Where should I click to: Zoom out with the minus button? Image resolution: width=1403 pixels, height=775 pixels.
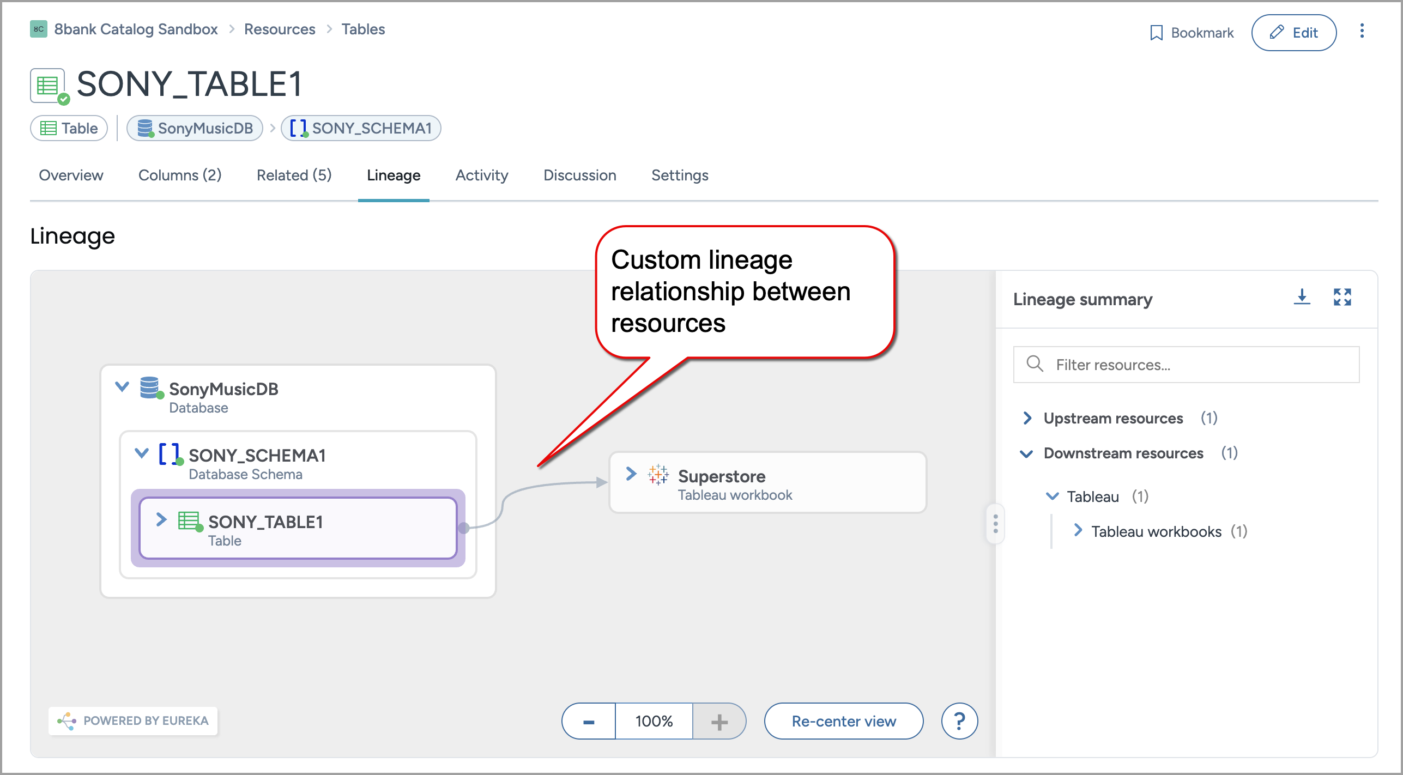[589, 721]
